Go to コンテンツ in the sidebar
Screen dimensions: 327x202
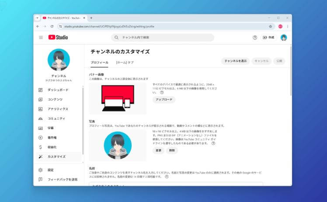(x=55, y=100)
